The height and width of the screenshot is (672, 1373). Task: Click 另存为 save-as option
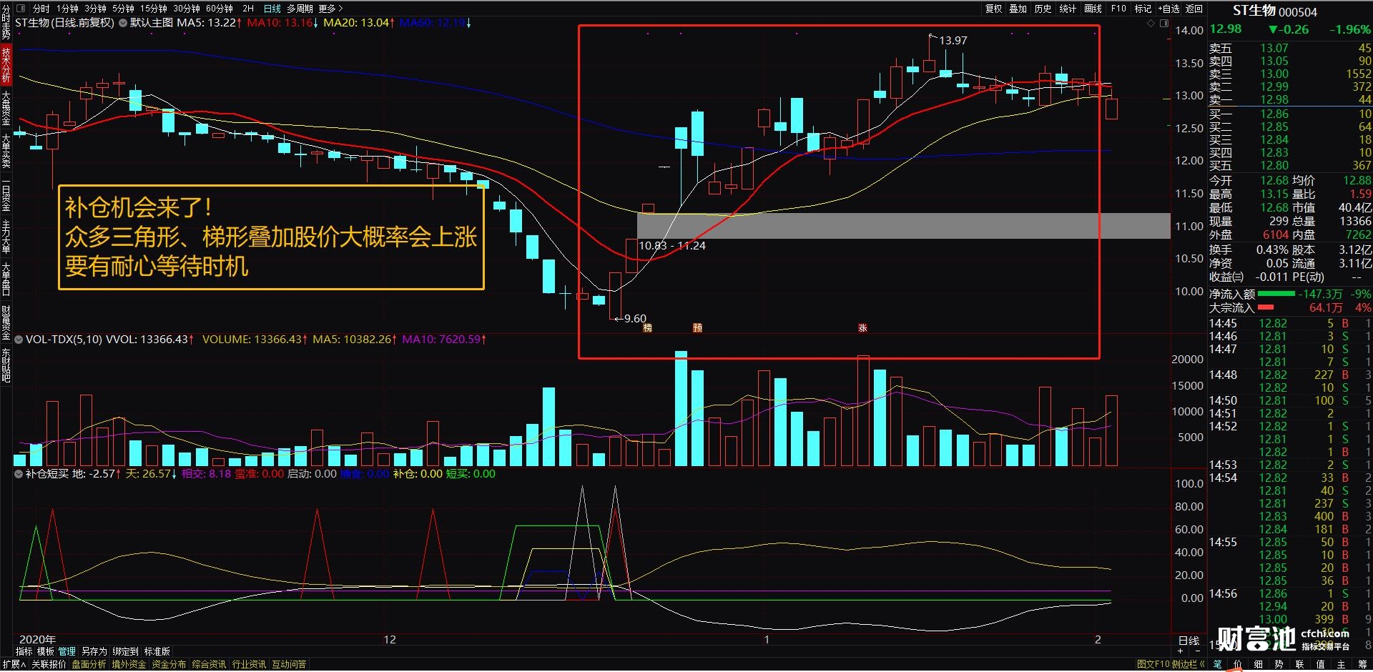tap(94, 651)
